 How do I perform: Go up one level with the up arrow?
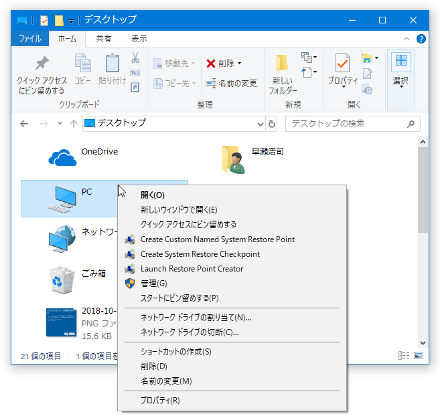(x=74, y=124)
